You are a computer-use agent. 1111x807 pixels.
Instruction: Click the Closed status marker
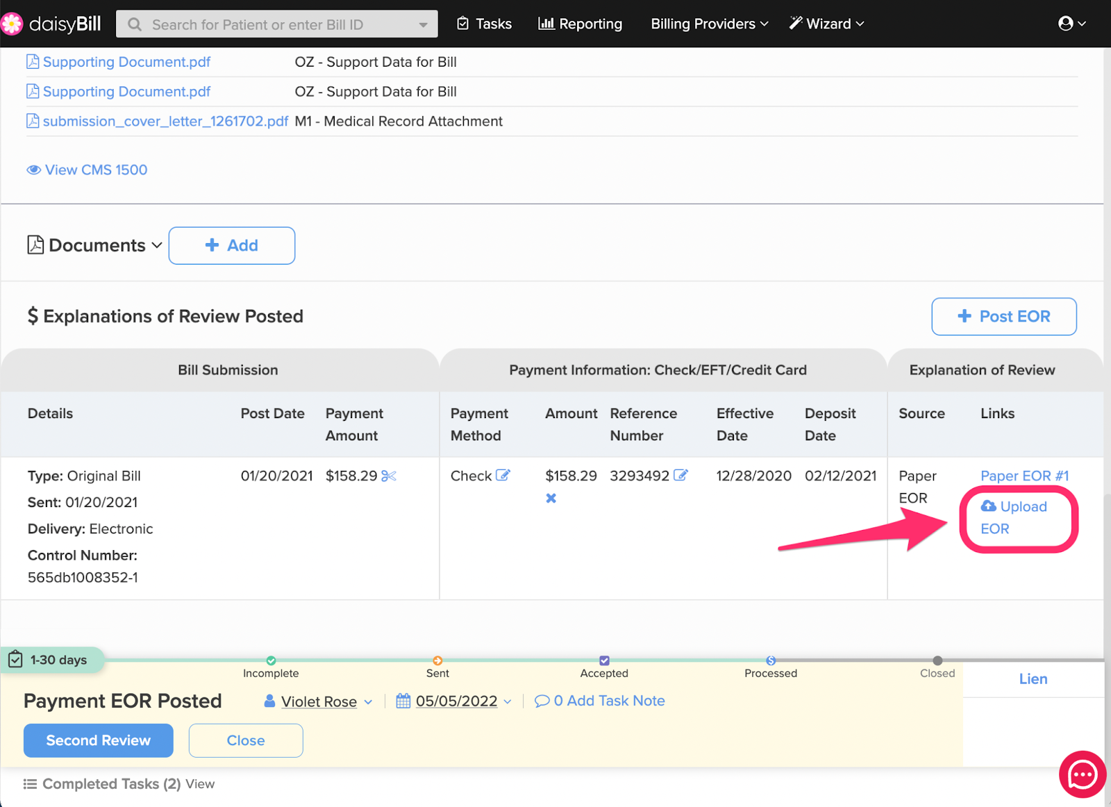pyautogui.click(x=937, y=660)
